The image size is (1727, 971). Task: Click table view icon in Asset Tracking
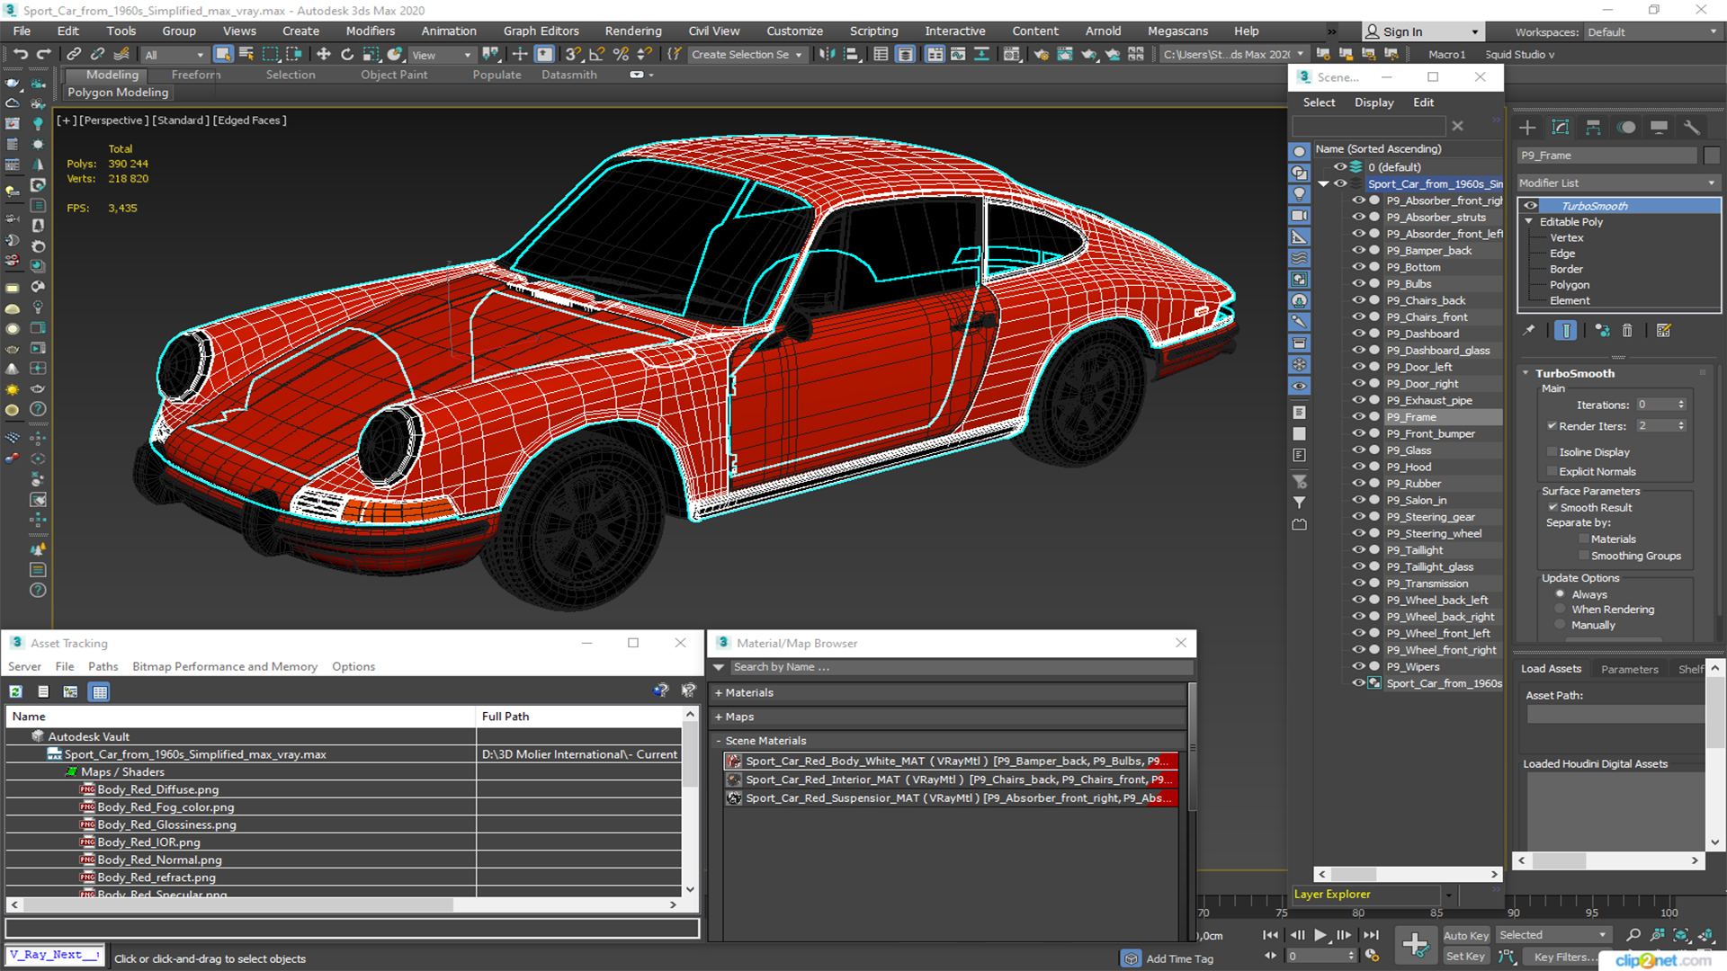(100, 691)
